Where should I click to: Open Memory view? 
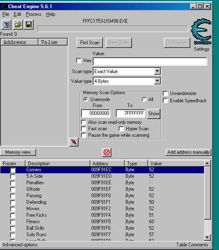pos(18,152)
